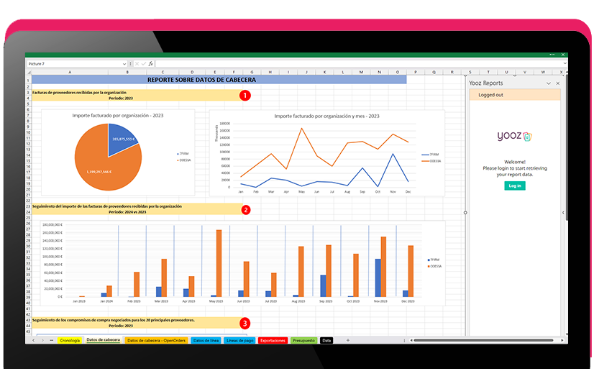Viewport: 594px width, 389px height.
Task: Click next sheet navigation arrow
Action: coord(42,340)
